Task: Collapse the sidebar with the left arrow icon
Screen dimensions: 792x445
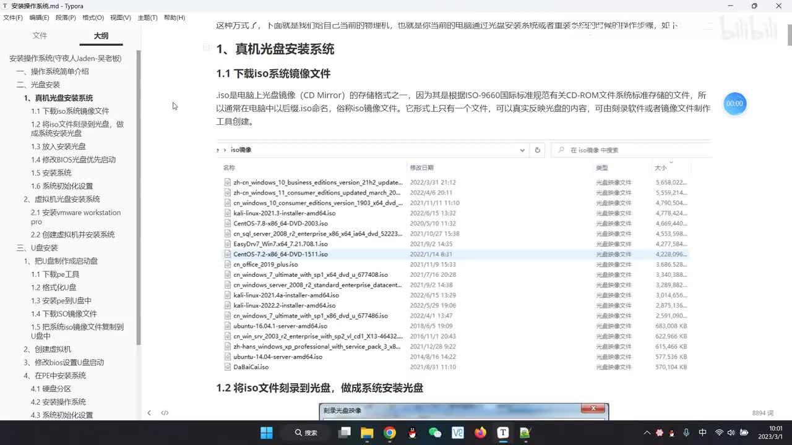Action: 149,413
